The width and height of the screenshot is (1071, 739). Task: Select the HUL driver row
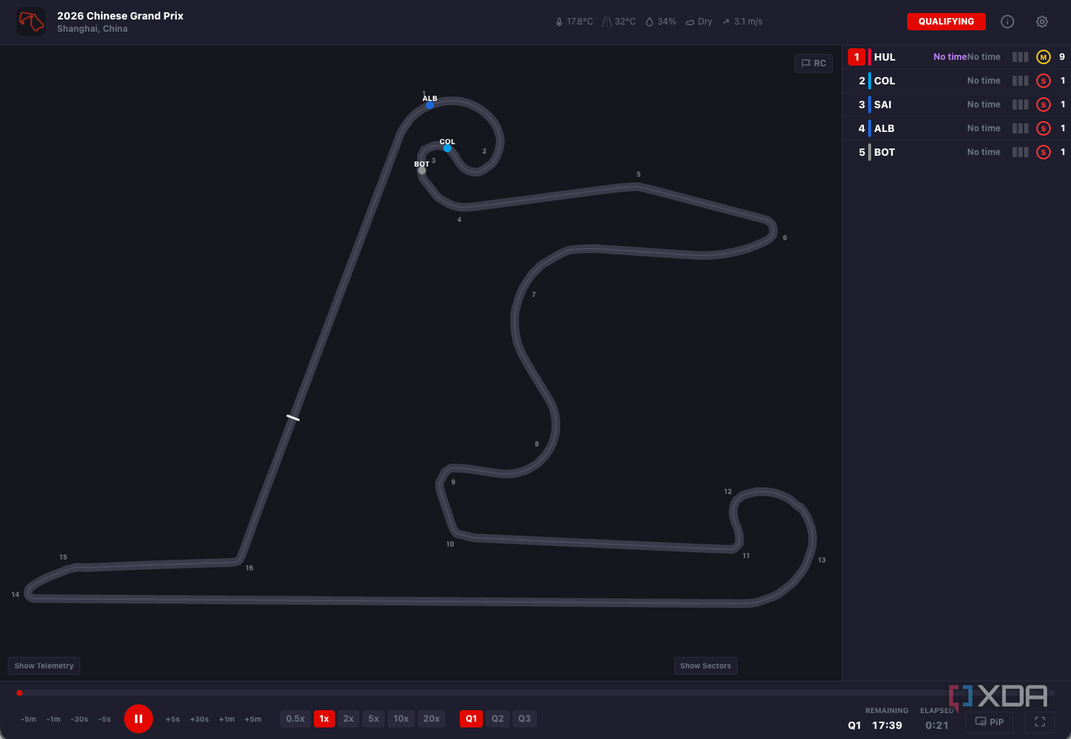pyautogui.click(x=957, y=57)
